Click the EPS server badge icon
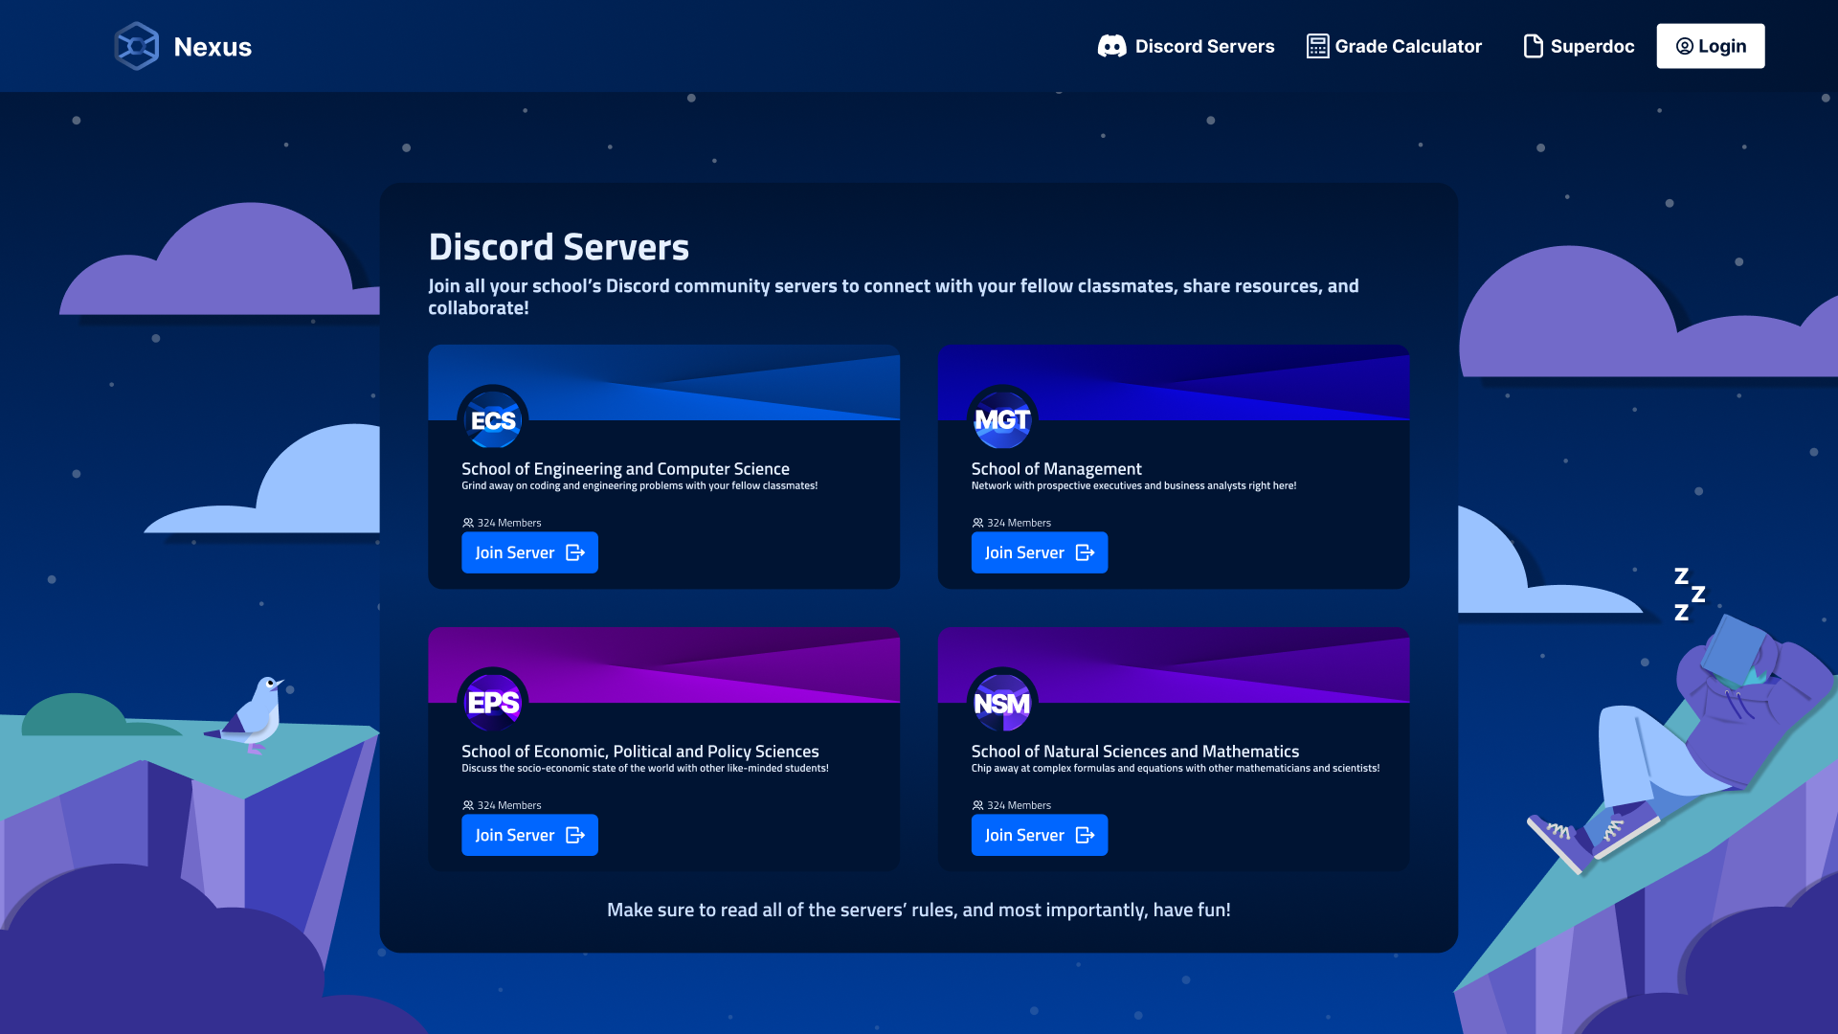The width and height of the screenshot is (1838, 1034). coord(493,702)
